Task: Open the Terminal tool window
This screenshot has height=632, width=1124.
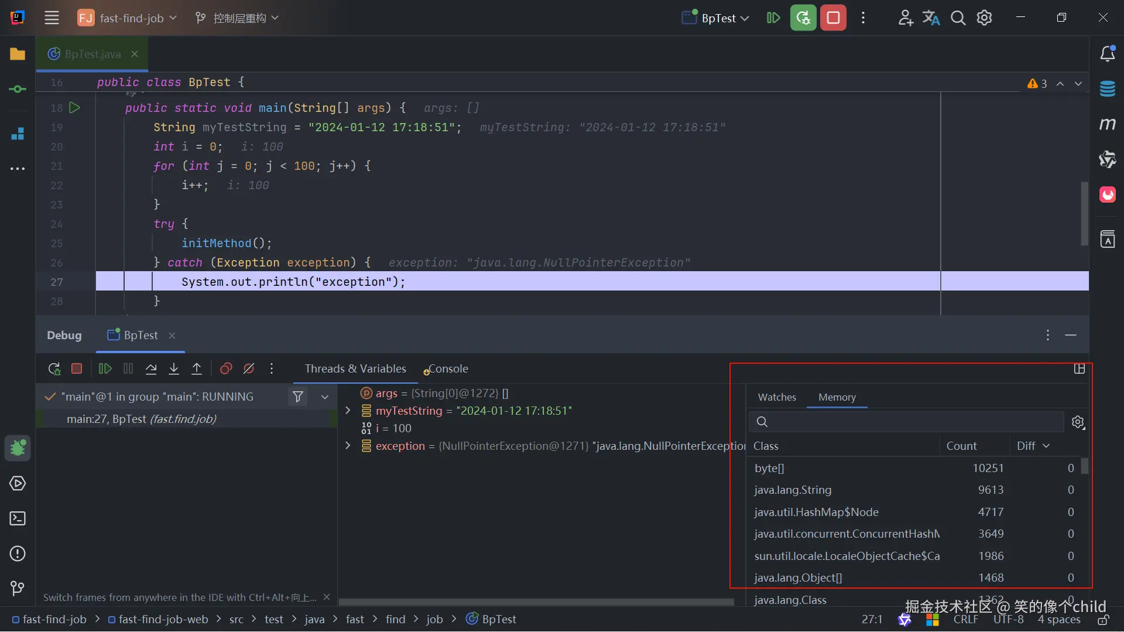Action: [x=18, y=518]
